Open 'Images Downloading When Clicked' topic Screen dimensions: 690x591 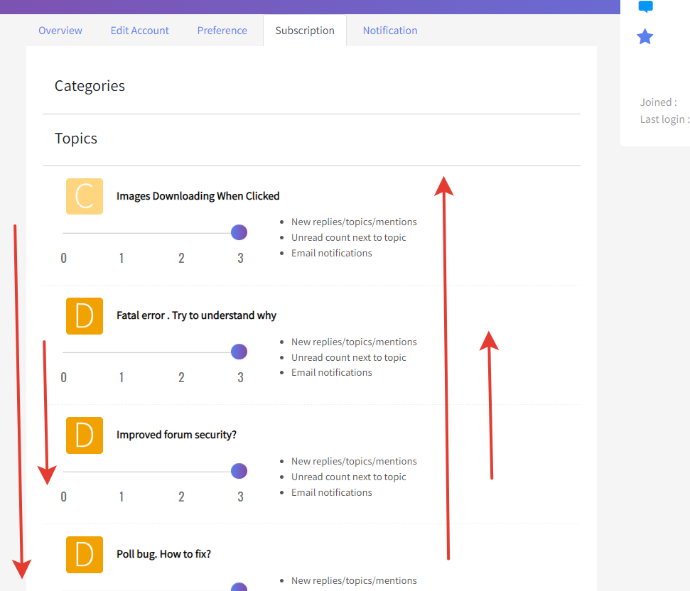[198, 196]
